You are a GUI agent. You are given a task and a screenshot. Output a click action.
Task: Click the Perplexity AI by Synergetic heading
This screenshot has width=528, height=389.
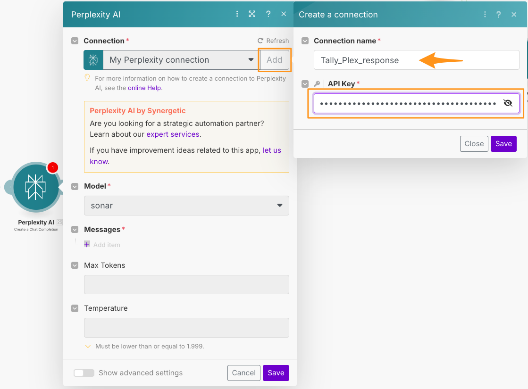(x=138, y=111)
